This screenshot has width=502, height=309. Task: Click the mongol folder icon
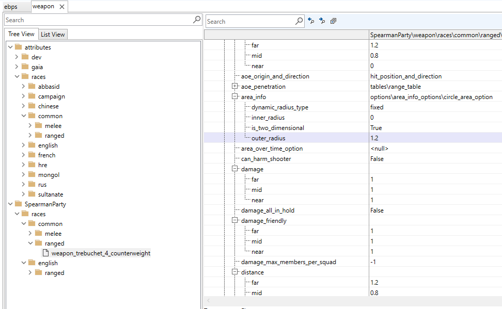(32, 175)
